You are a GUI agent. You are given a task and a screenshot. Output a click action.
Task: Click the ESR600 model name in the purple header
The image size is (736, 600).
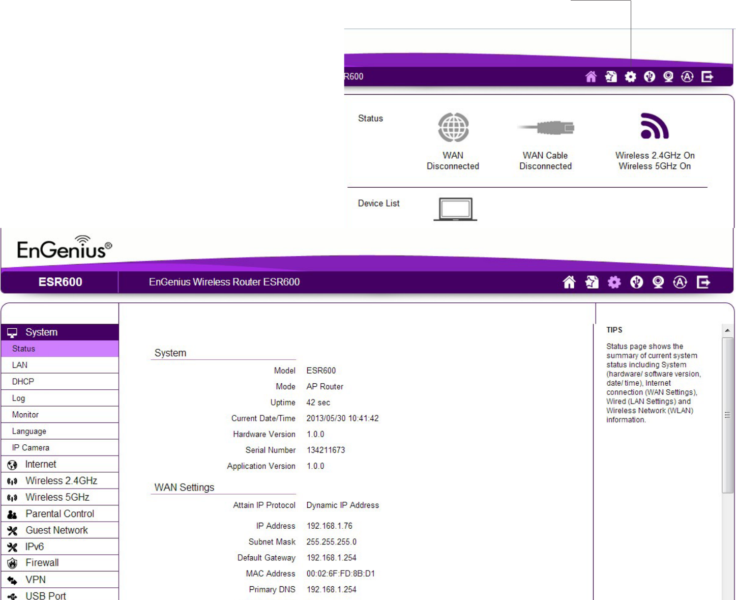pos(60,282)
